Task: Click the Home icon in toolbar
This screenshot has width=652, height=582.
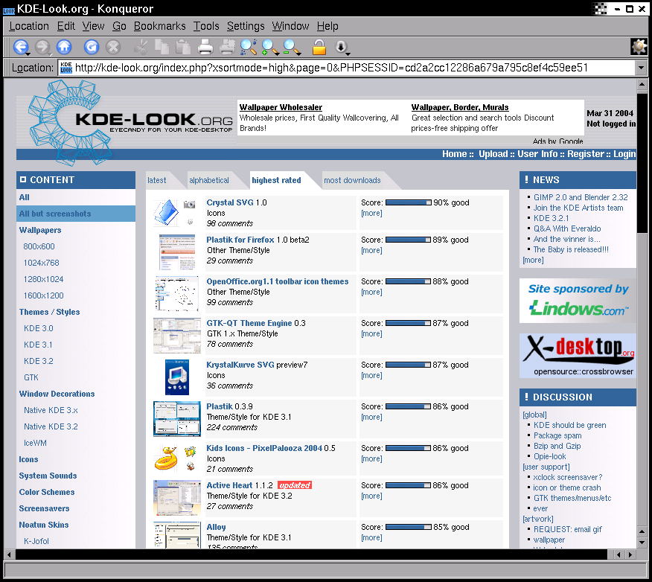Action: (x=64, y=47)
